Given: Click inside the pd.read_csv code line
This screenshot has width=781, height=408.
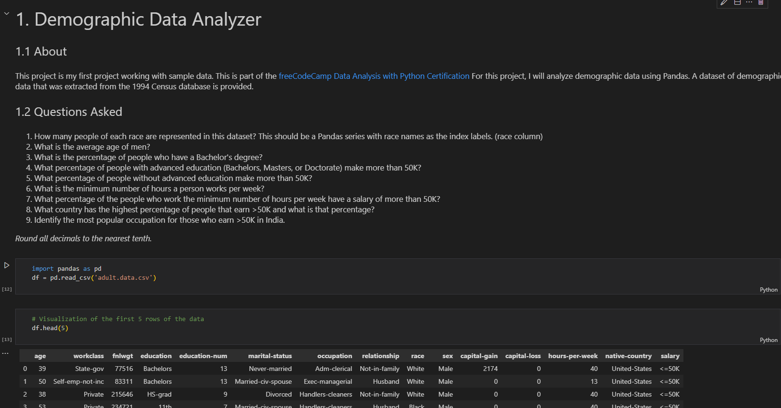Looking at the screenshot, I should coord(94,278).
